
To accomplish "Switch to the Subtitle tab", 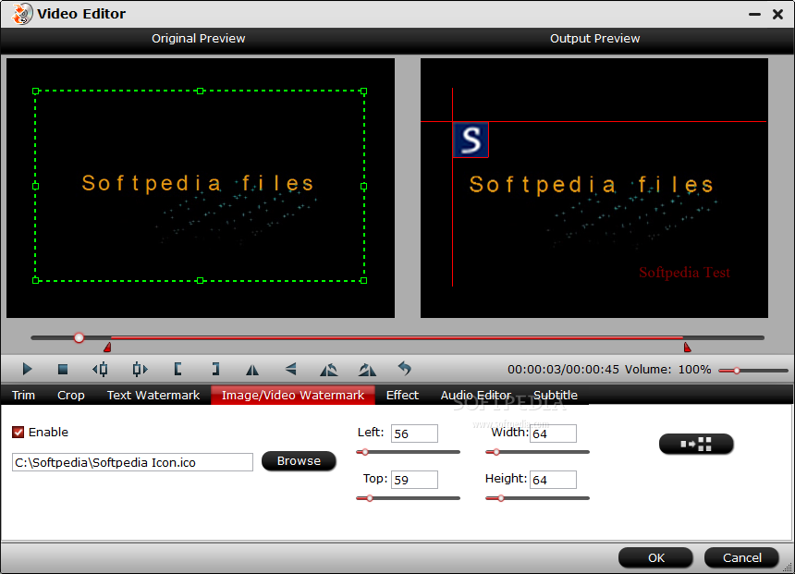I will click(556, 395).
